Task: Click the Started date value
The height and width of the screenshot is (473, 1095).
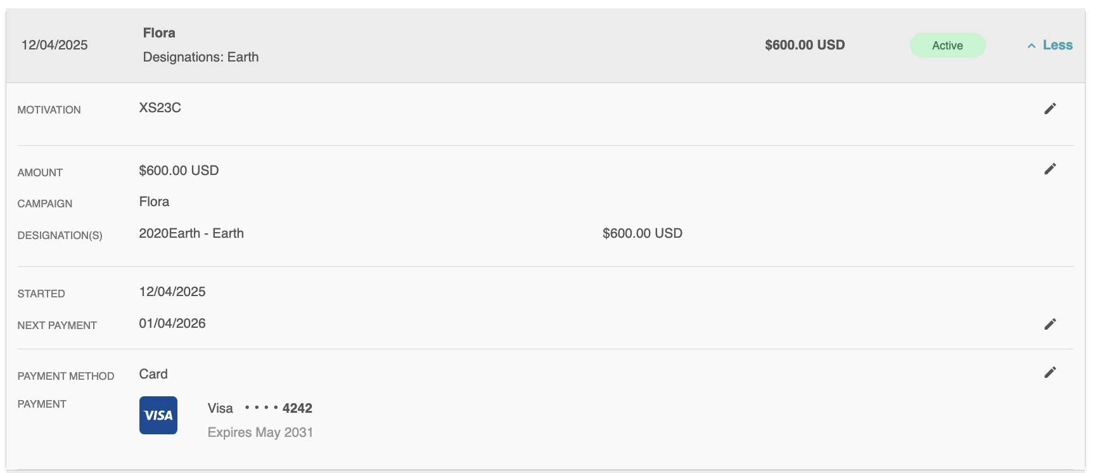Action: click(172, 292)
